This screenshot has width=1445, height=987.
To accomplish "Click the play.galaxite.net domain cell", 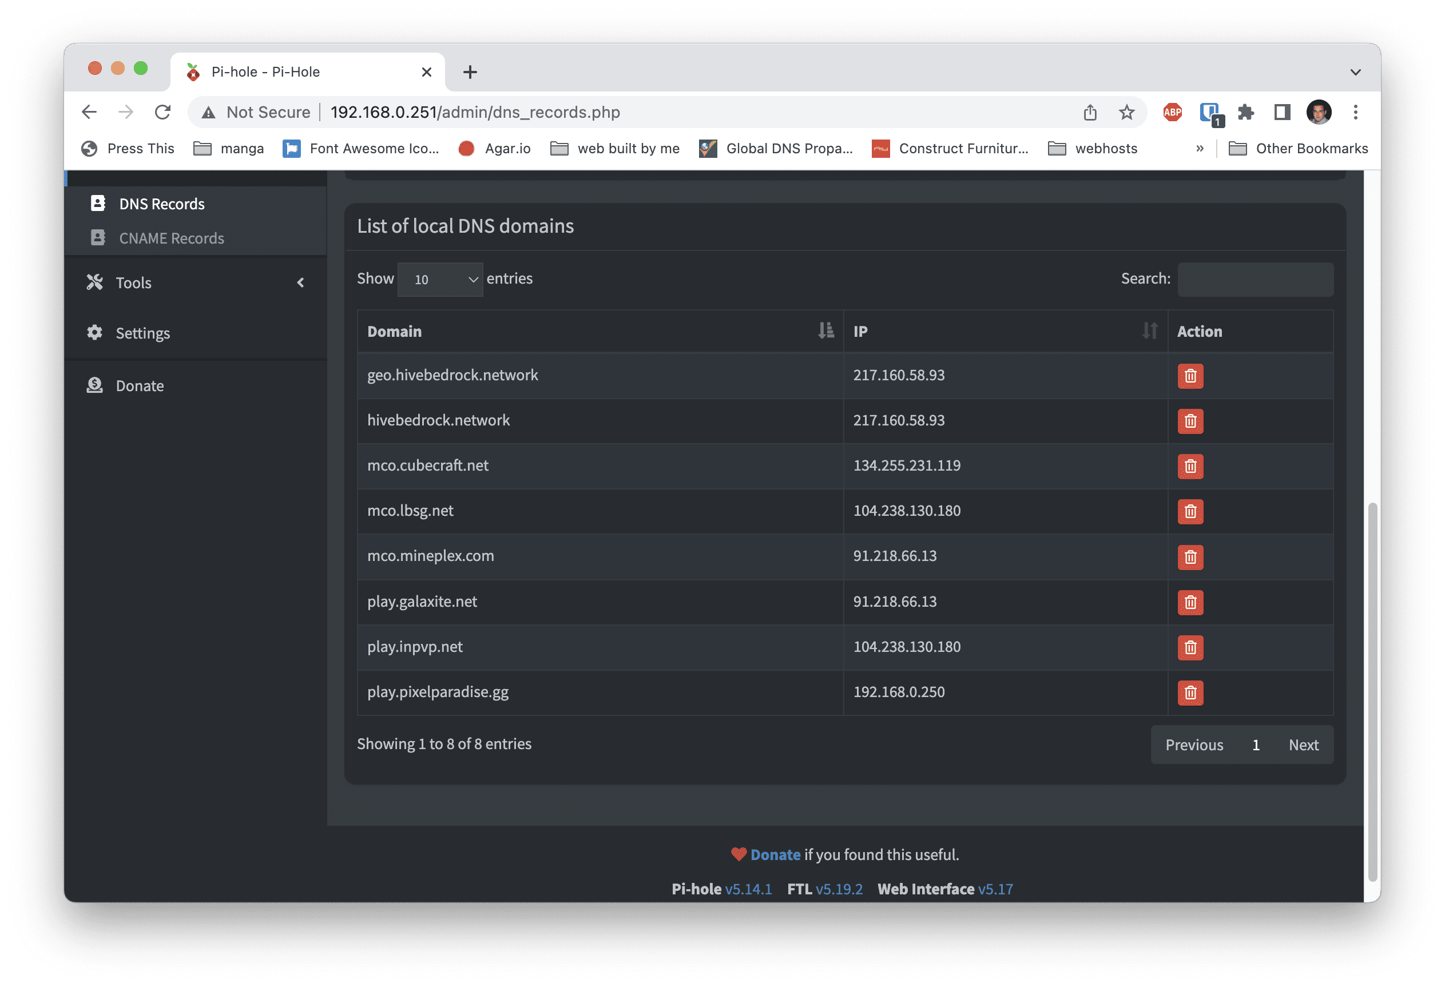I will 600,602.
